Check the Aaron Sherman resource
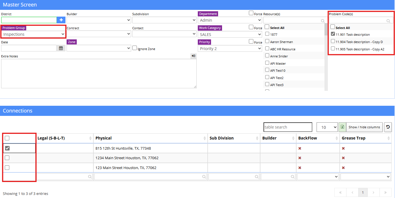 (267, 41)
